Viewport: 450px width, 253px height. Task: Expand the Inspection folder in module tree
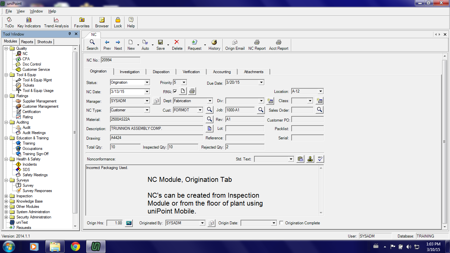coord(6,196)
